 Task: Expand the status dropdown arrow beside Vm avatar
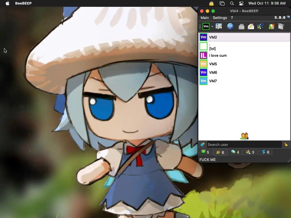pos(212,26)
